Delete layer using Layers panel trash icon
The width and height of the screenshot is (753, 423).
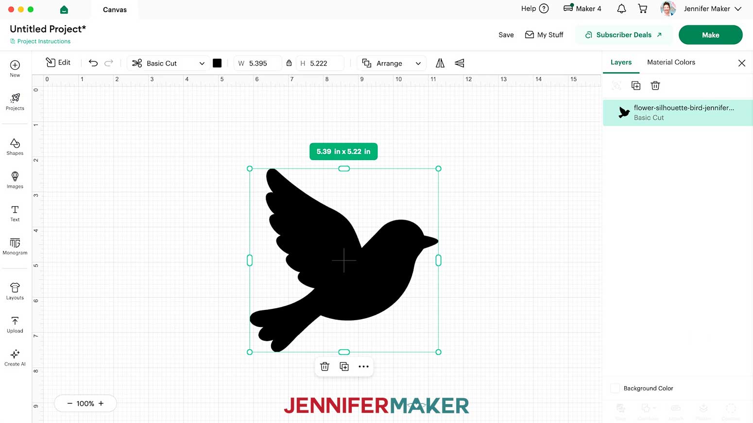(655, 86)
